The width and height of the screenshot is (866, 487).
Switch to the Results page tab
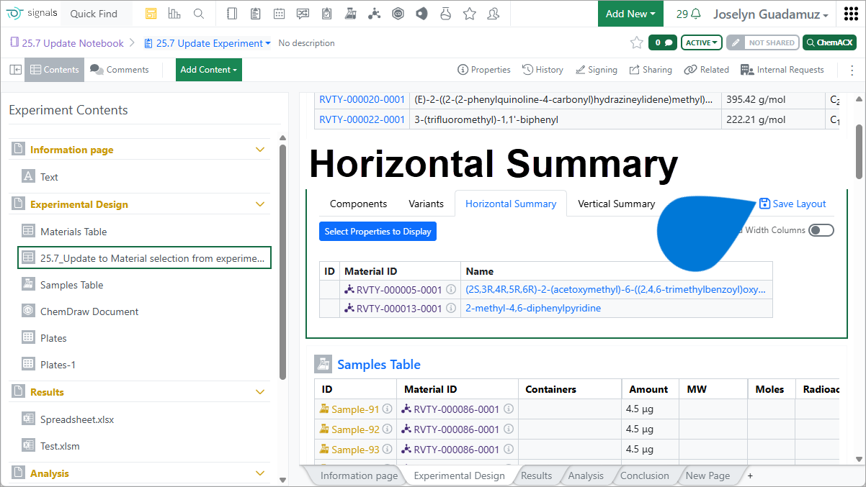pos(536,475)
